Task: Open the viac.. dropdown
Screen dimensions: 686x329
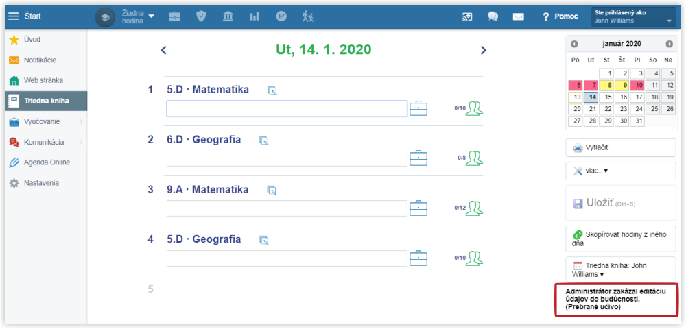Action: (620, 171)
